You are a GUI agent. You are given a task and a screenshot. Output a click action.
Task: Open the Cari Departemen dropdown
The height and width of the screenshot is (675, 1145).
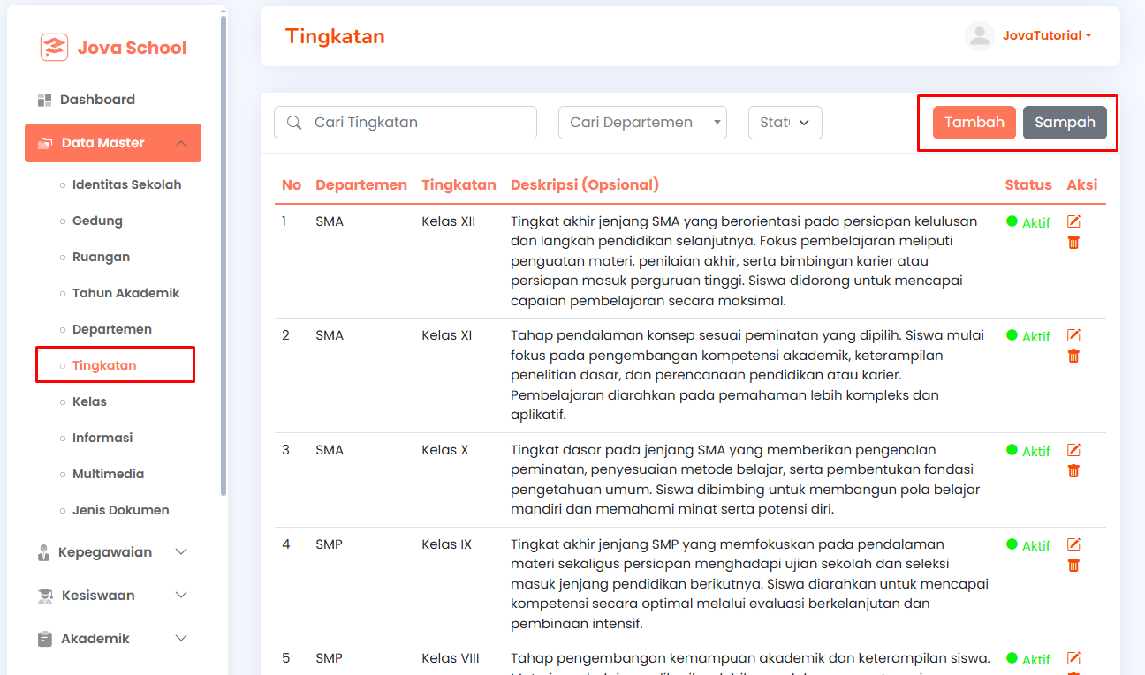tap(642, 123)
